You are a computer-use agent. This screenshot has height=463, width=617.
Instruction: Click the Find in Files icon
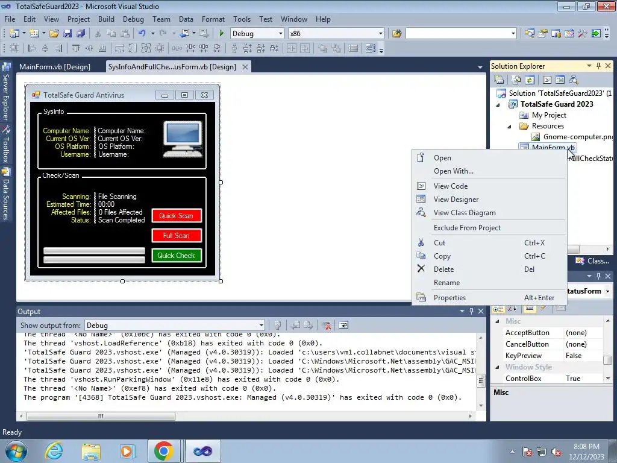pyautogui.click(x=396, y=34)
